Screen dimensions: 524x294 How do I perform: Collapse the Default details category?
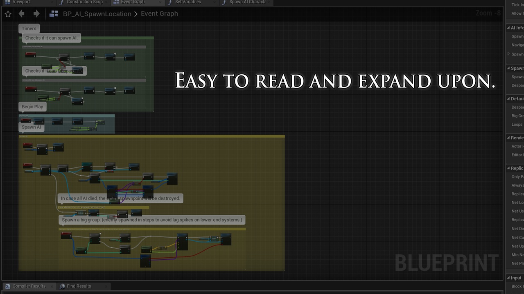[508, 99]
